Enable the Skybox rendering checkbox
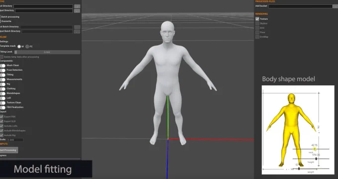338x179 pixels. pos(257,23)
